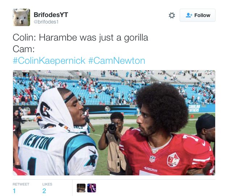230x196 pixels.
Task: Open the gear settings menu
Action: click(x=172, y=15)
